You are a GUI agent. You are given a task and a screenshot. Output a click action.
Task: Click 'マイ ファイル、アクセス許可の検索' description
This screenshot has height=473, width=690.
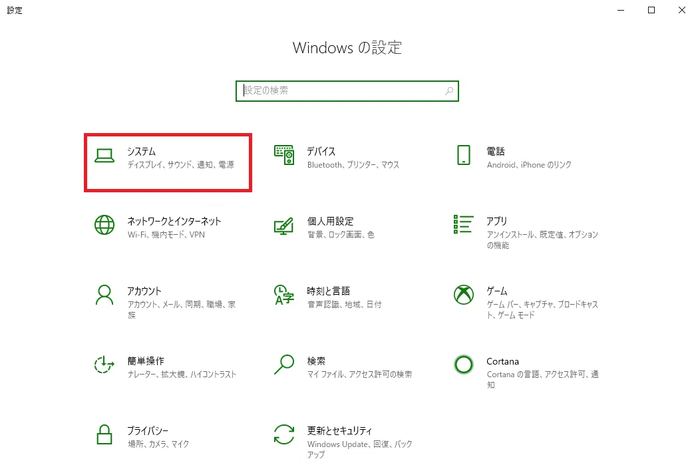pyautogui.click(x=360, y=375)
